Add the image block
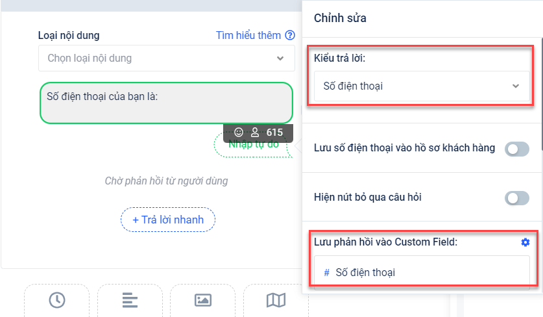Image resolution: width=543 pixels, height=317 pixels. (203, 300)
